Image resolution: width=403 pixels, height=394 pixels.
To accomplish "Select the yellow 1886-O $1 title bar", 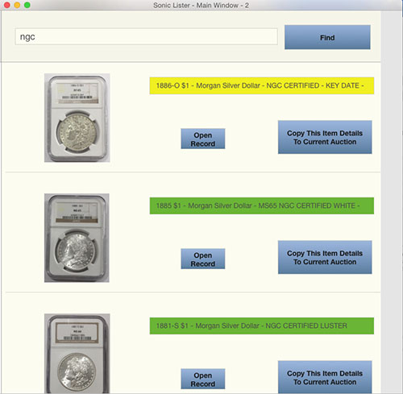I will [262, 85].
